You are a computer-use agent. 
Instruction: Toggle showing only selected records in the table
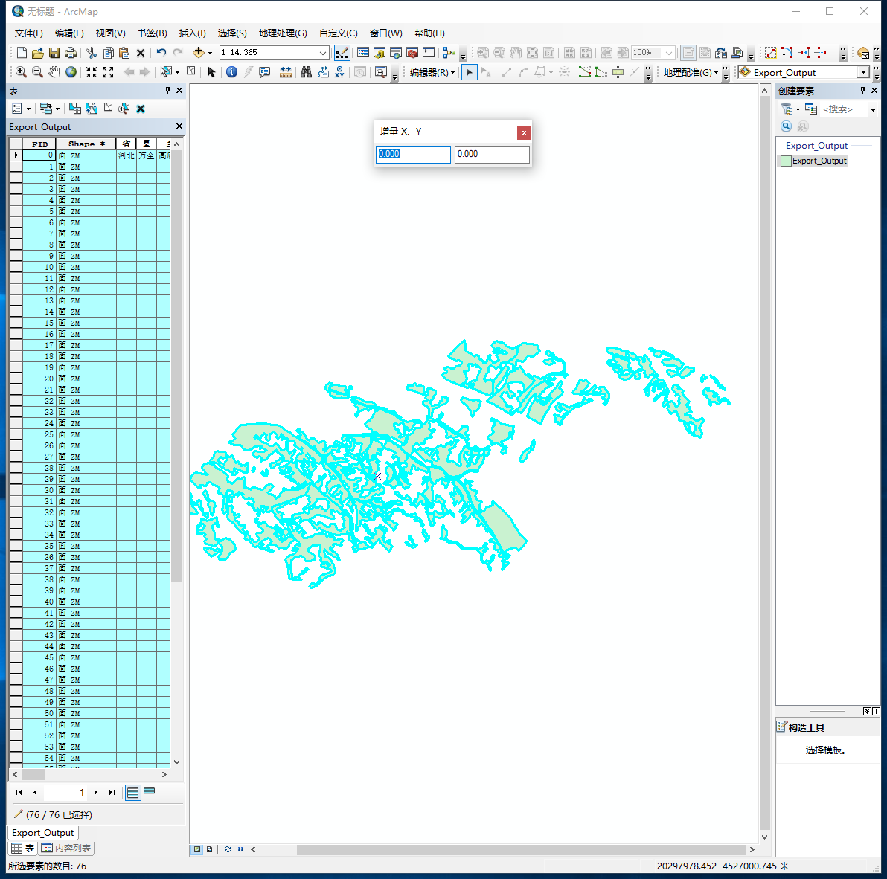pos(150,792)
